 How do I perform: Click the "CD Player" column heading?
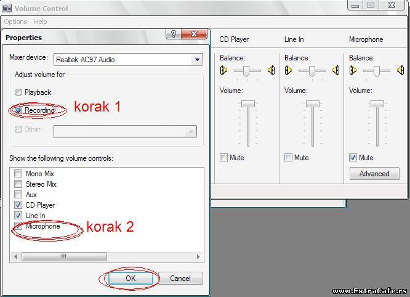coord(234,39)
